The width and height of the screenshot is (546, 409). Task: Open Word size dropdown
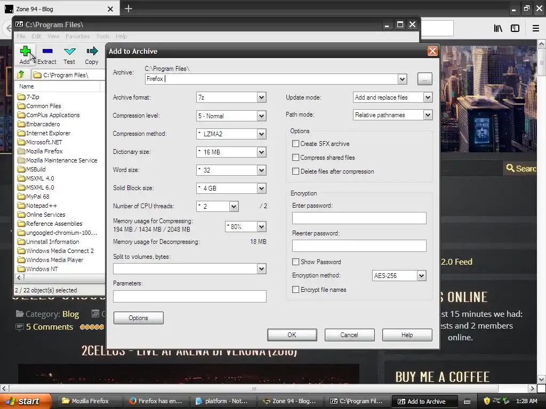tap(261, 170)
